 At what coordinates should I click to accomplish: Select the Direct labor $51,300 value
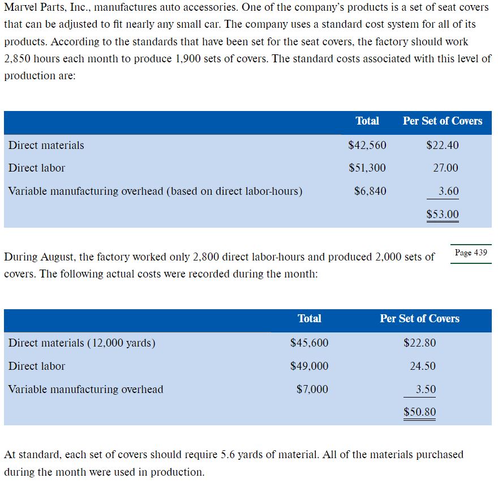click(x=367, y=168)
